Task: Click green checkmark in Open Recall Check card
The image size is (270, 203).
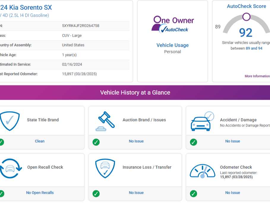Action: [x=1, y=193]
